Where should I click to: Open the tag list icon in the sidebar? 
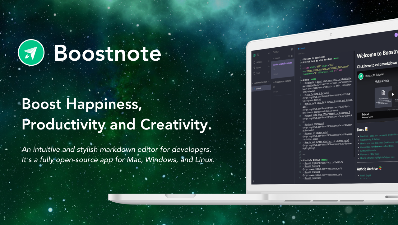pyautogui.click(x=258, y=55)
